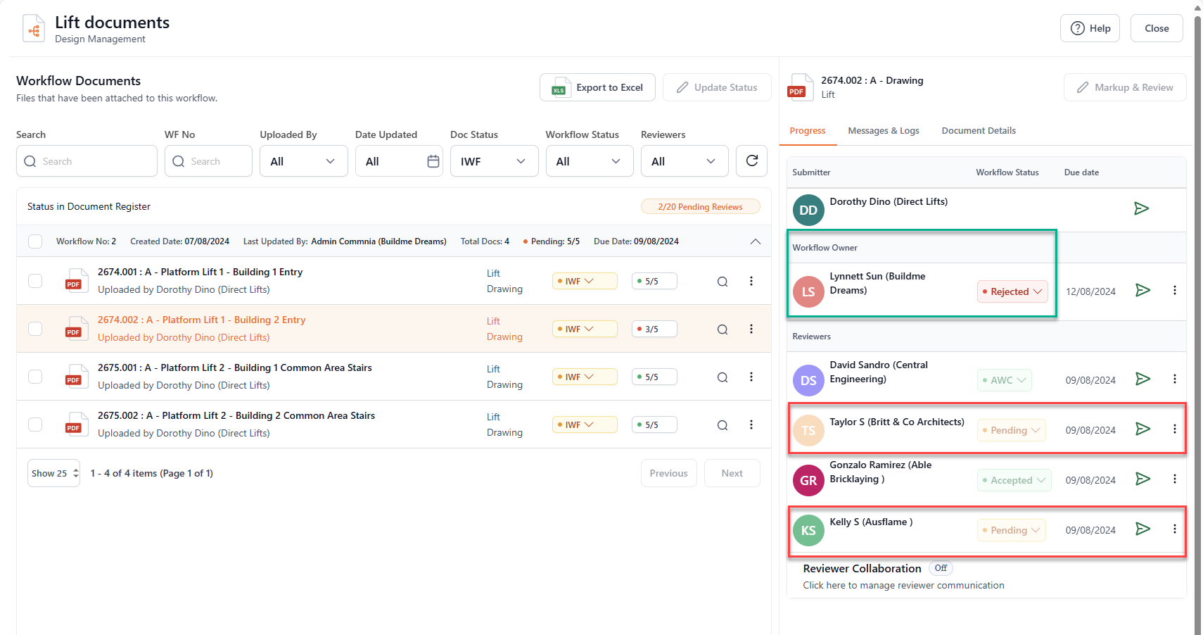Open the Reviewers filter dropdown
Image resolution: width=1203 pixels, height=635 pixels.
tap(685, 161)
